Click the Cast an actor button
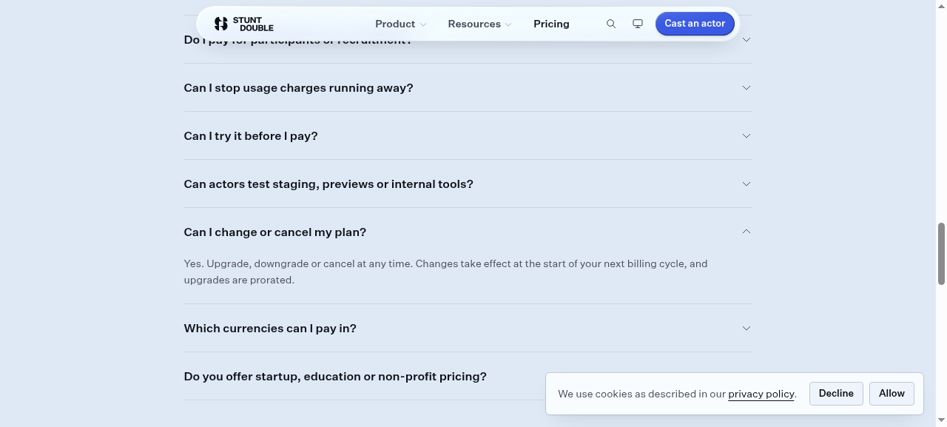947x427 pixels. pyautogui.click(x=695, y=24)
